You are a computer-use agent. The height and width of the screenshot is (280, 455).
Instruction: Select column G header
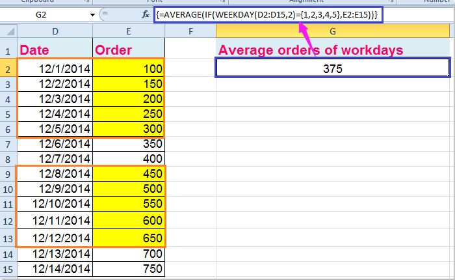point(333,31)
